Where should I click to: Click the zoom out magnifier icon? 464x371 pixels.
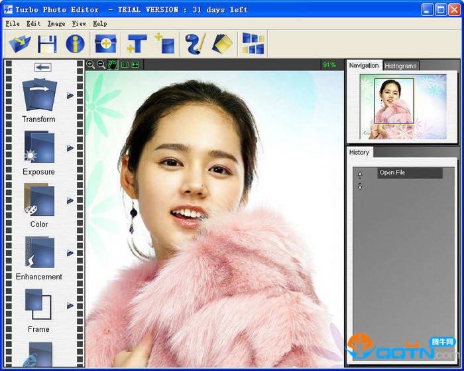click(x=101, y=64)
